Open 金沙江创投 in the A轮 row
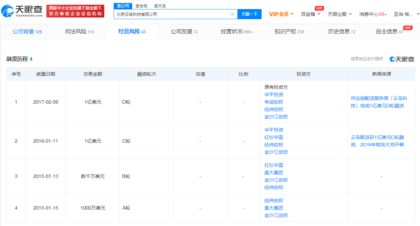 pyautogui.click(x=276, y=215)
